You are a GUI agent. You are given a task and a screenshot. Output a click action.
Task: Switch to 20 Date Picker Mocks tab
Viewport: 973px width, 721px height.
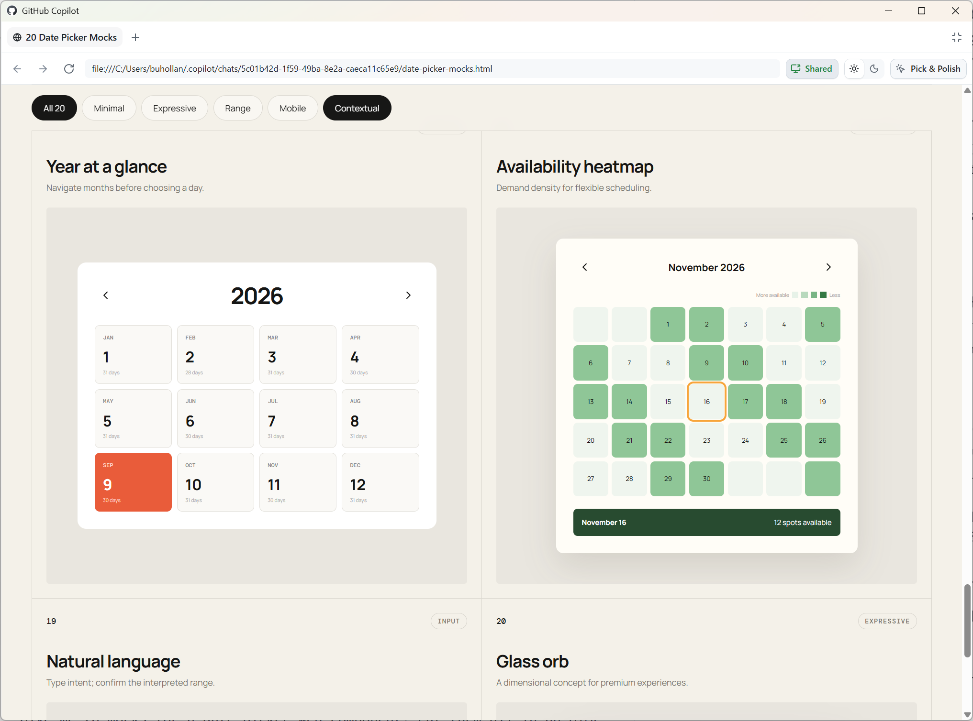65,37
